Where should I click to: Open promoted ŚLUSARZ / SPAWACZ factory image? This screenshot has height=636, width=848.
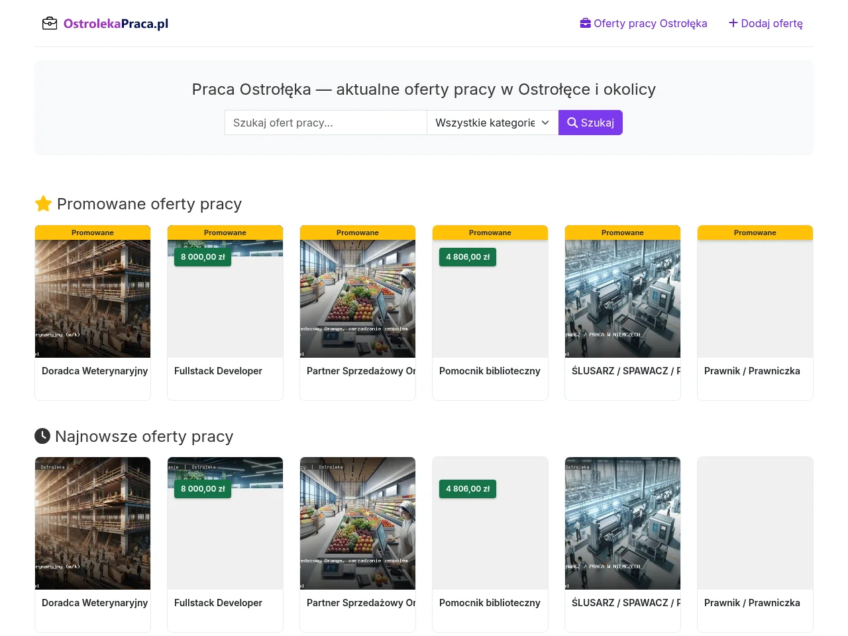tap(623, 299)
